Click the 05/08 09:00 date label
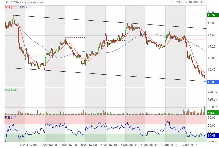Viewport: 219px width, 148px height. click(28, 145)
